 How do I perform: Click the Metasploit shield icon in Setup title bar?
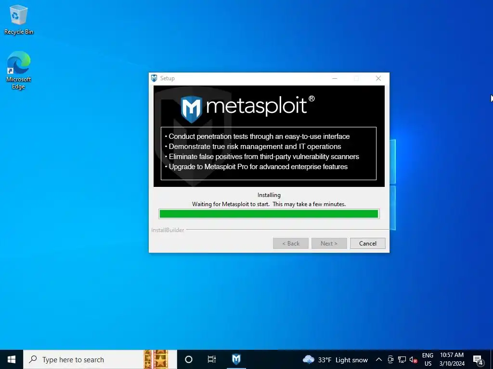click(x=154, y=78)
